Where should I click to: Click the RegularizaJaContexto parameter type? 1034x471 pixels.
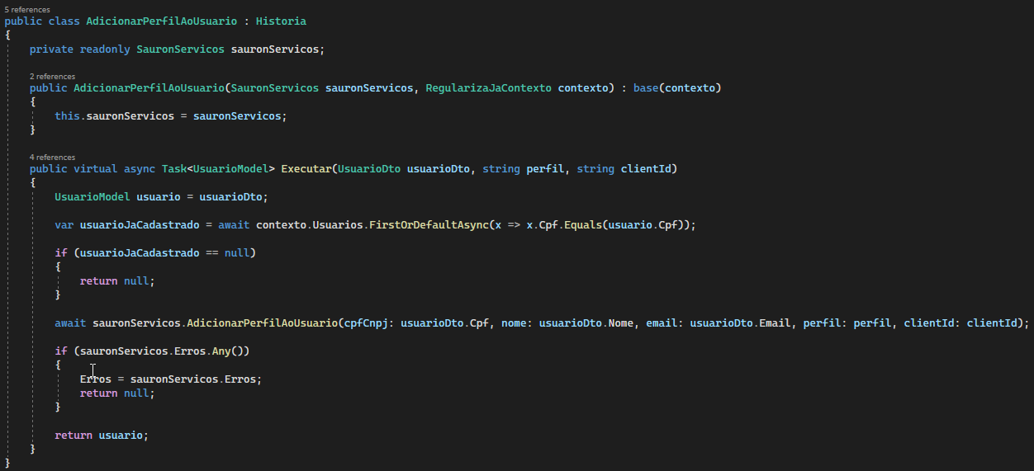click(x=488, y=88)
